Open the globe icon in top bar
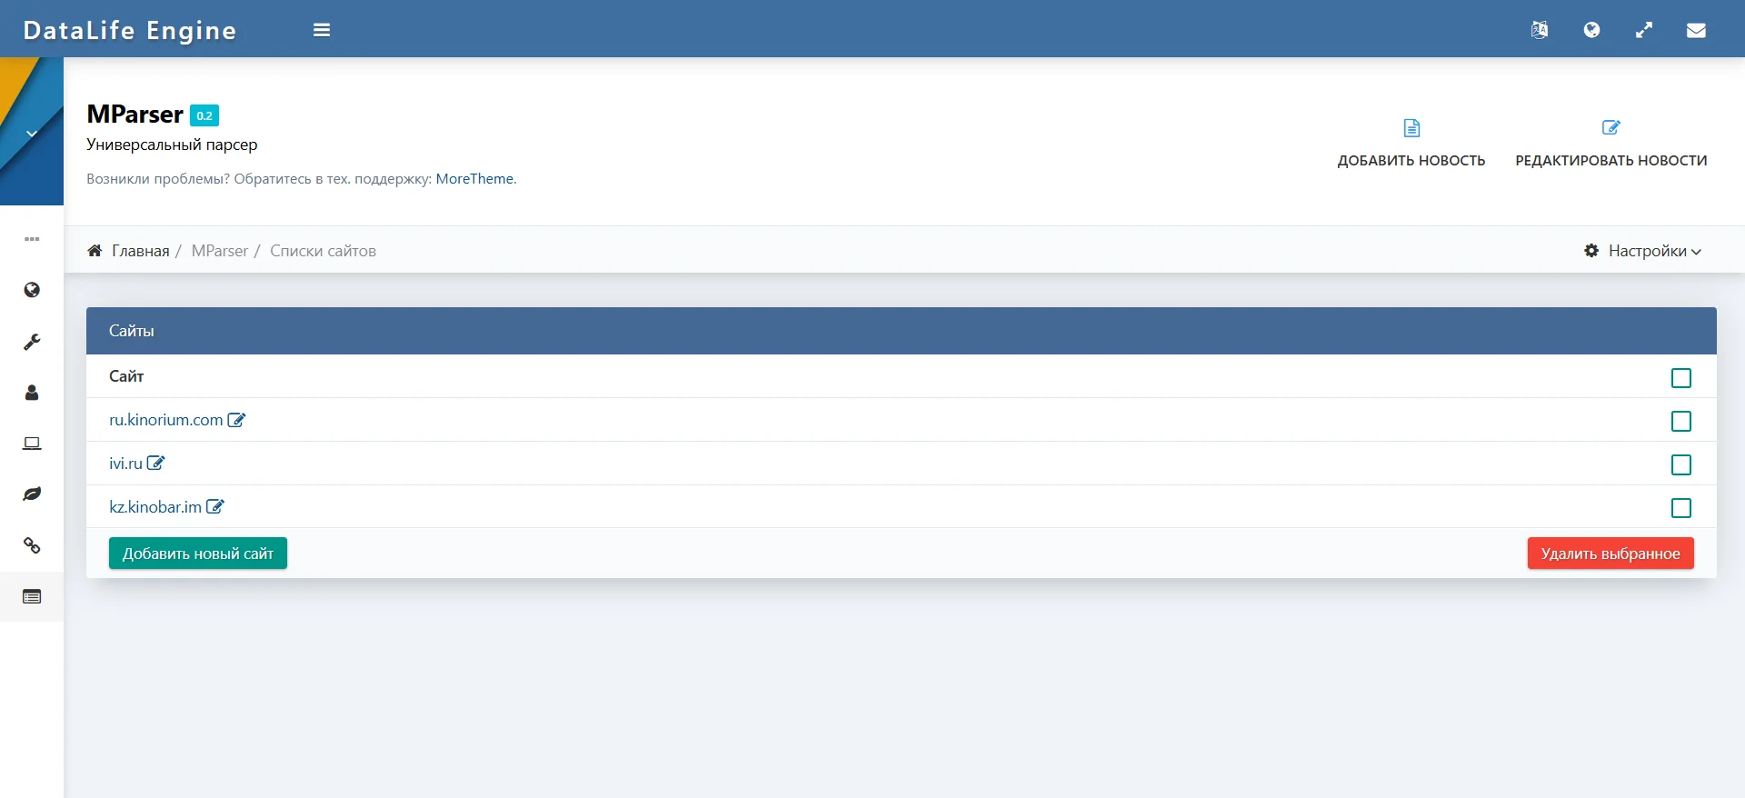The width and height of the screenshot is (1745, 798). coord(1591,30)
